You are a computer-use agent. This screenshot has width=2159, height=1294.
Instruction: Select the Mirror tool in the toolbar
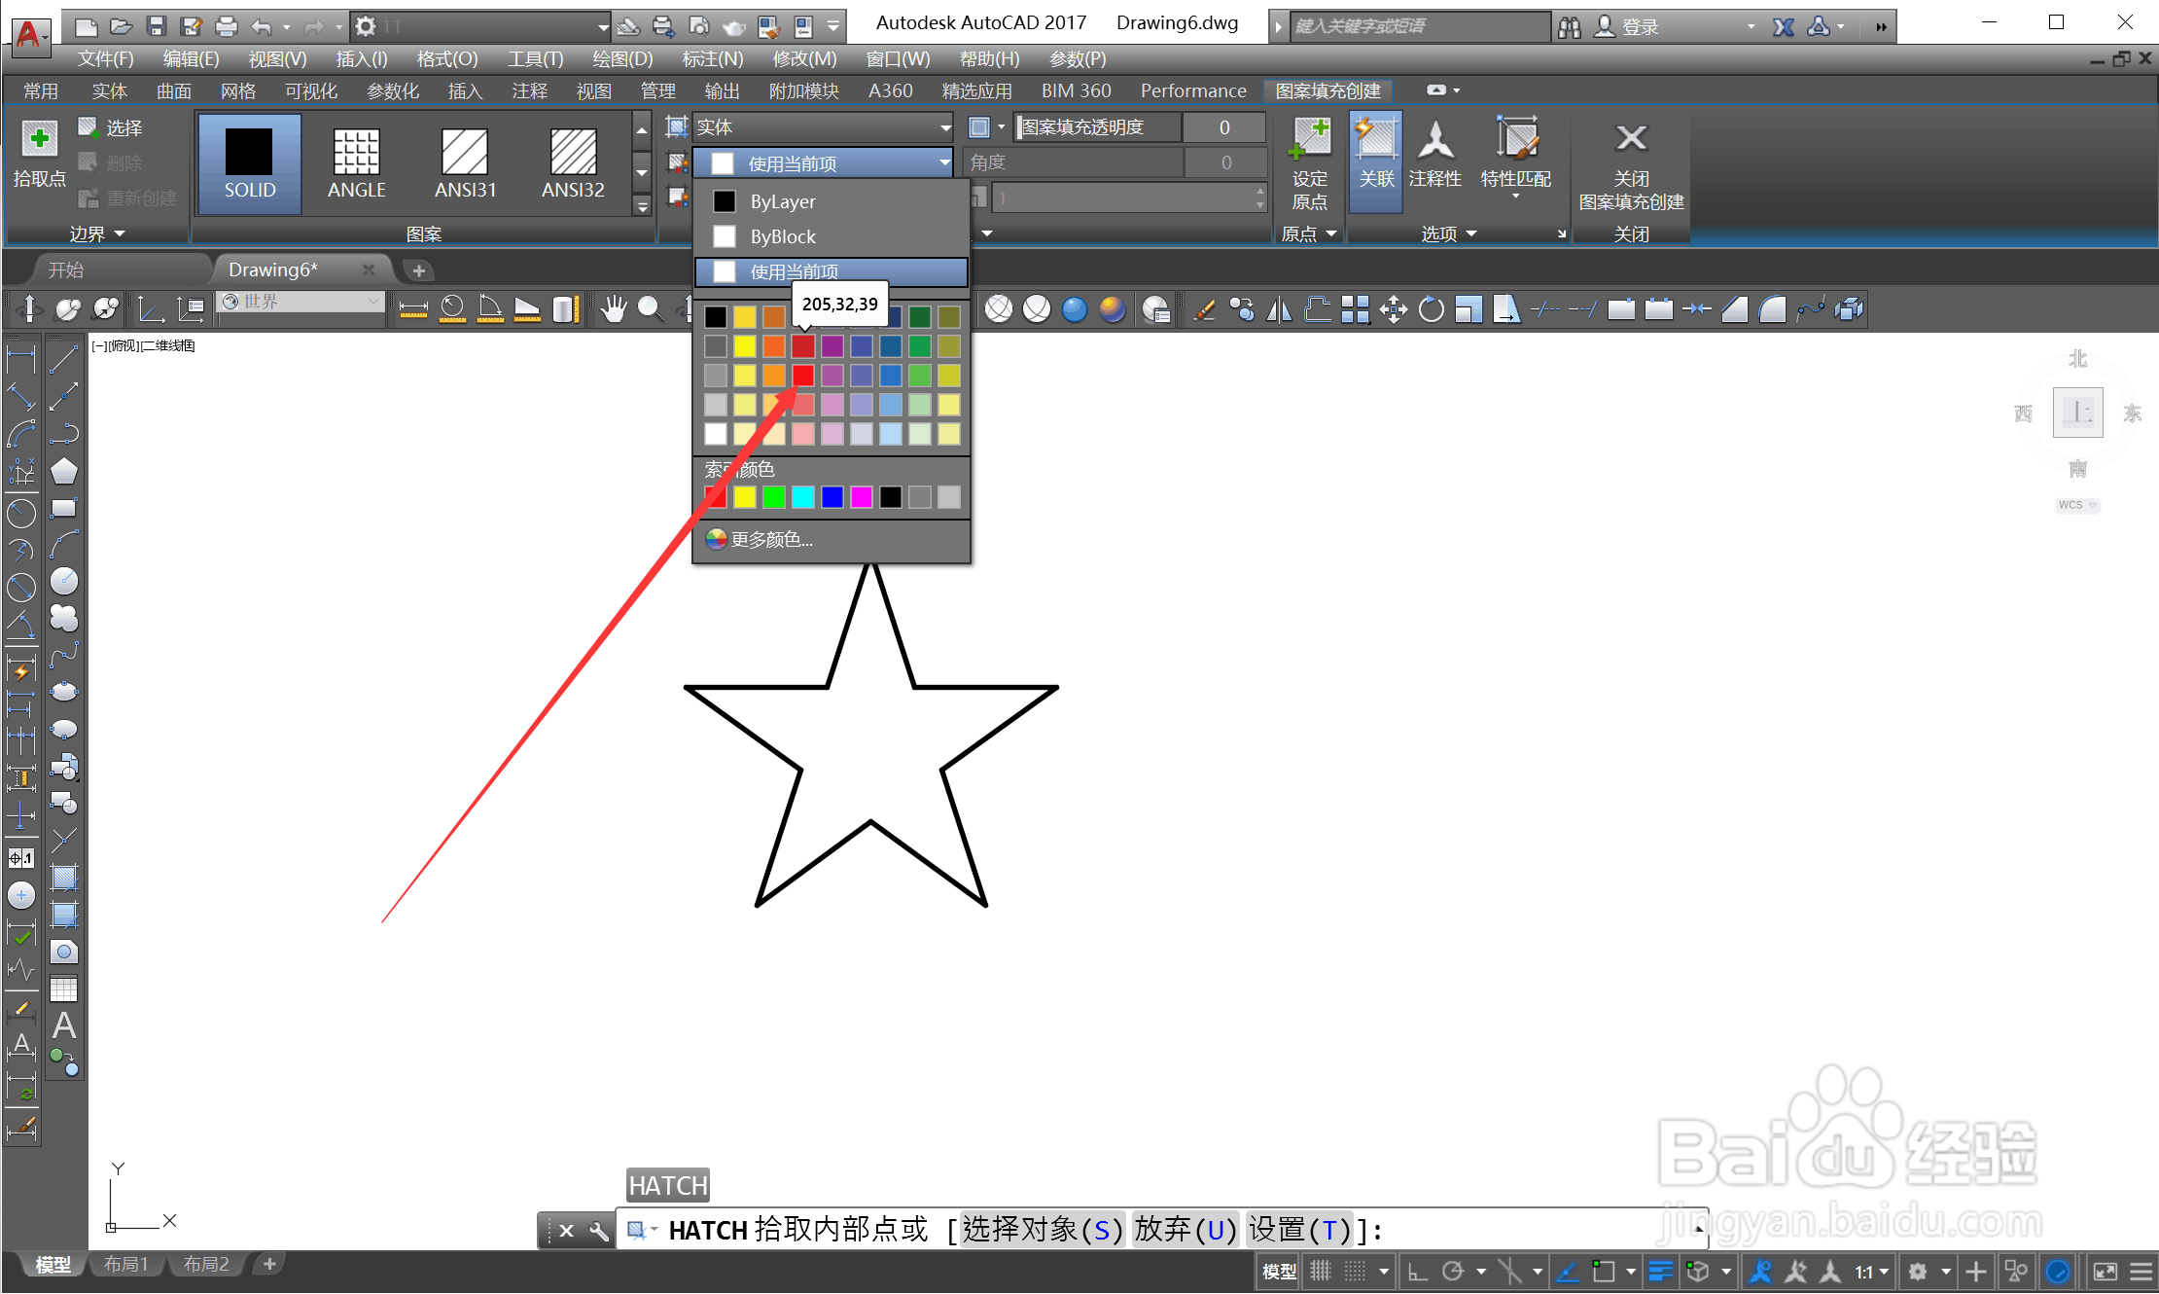(1279, 308)
